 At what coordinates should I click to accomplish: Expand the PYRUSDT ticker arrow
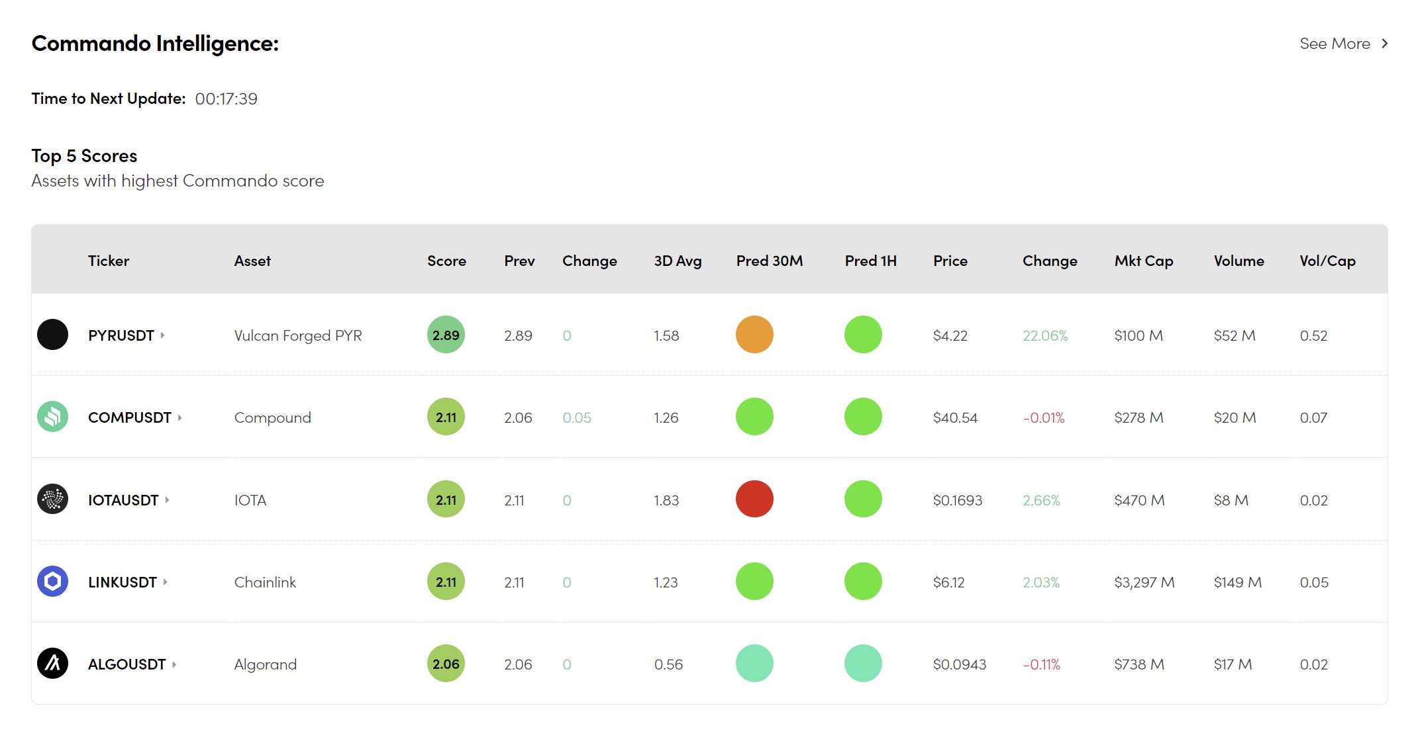tap(162, 335)
